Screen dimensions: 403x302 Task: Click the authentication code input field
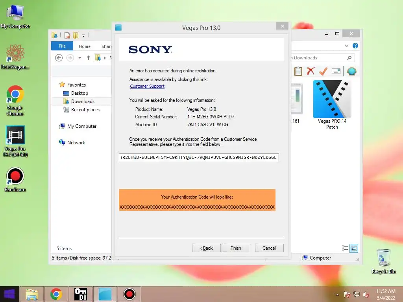click(x=199, y=157)
